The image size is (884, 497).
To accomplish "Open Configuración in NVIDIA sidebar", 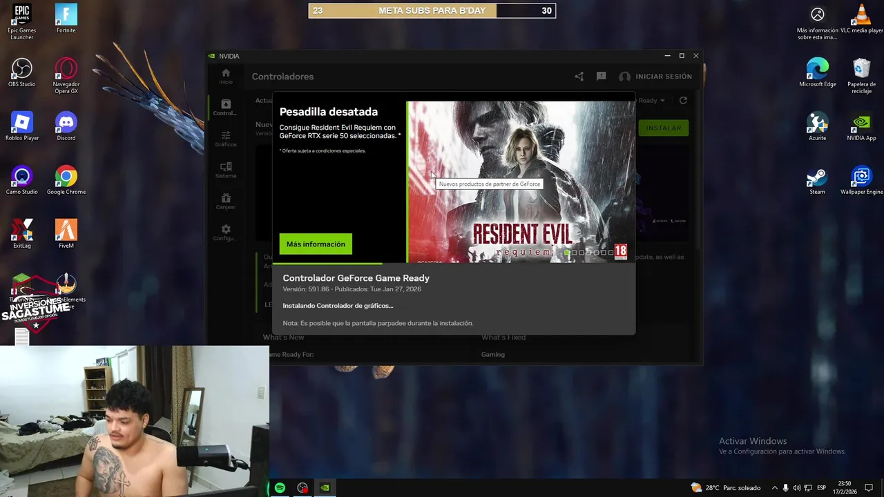I will point(225,233).
